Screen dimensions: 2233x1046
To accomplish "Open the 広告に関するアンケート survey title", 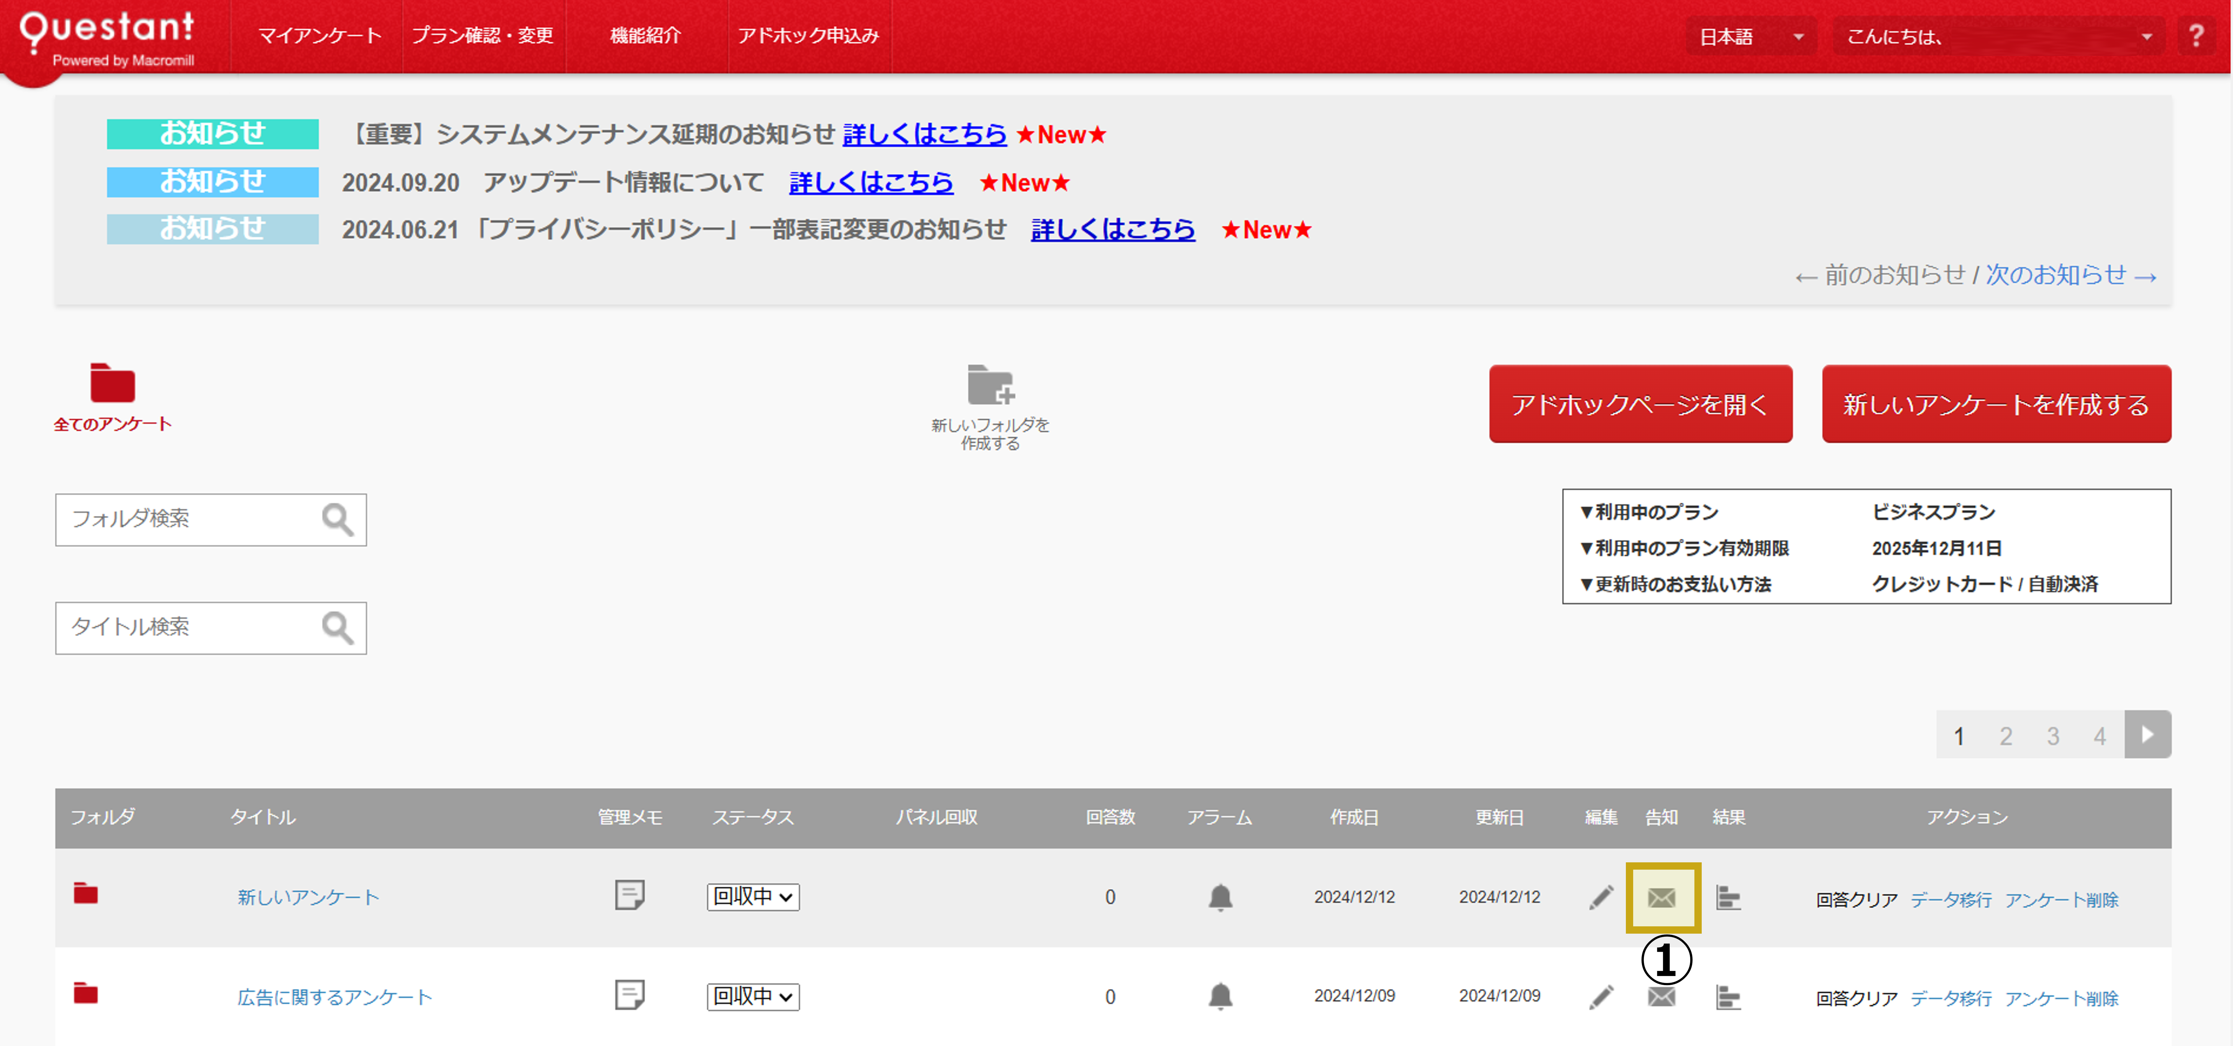I will tap(335, 997).
